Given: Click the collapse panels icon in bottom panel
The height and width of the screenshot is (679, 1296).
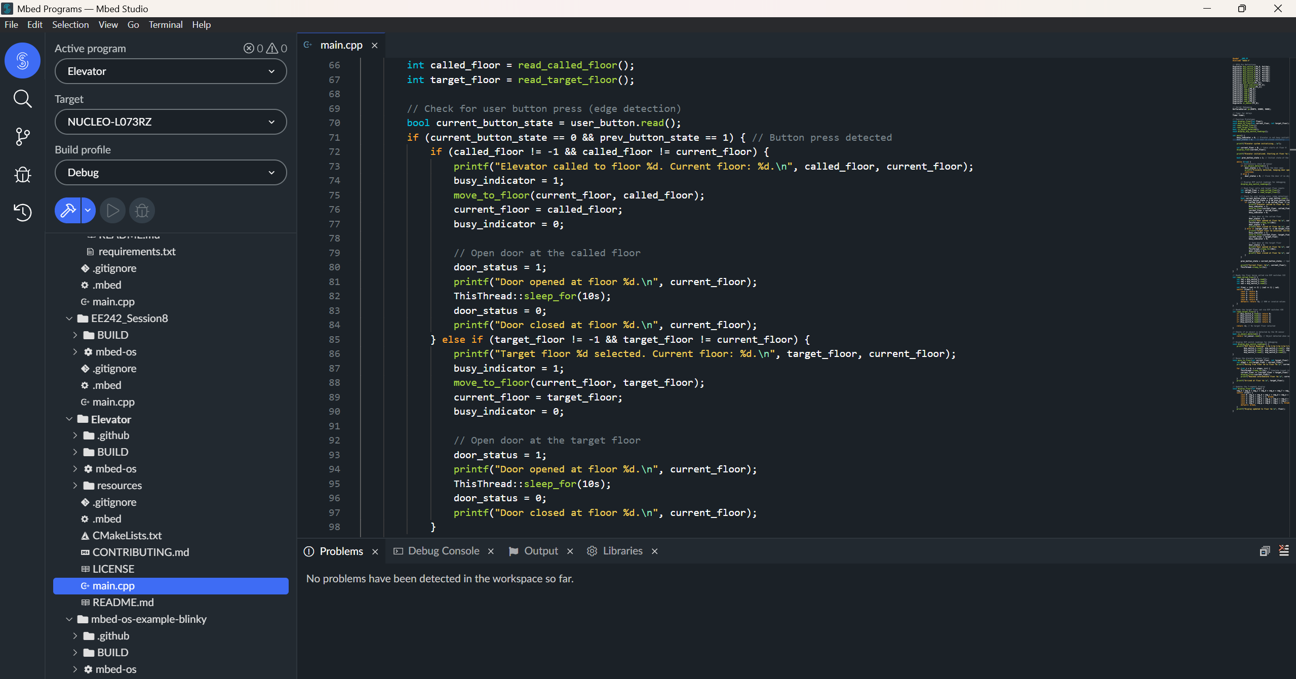Looking at the screenshot, I should point(1265,551).
